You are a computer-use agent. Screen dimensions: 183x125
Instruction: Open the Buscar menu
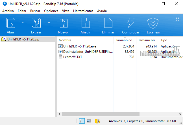35,11
